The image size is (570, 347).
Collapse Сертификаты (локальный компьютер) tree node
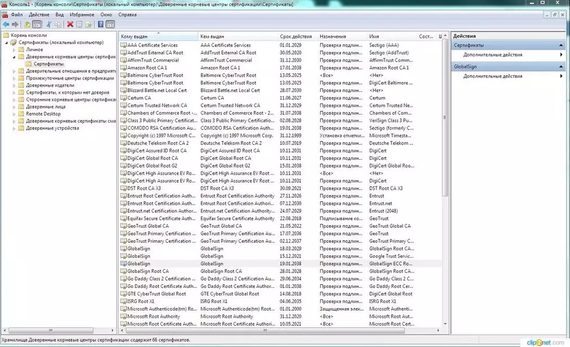point(6,43)
